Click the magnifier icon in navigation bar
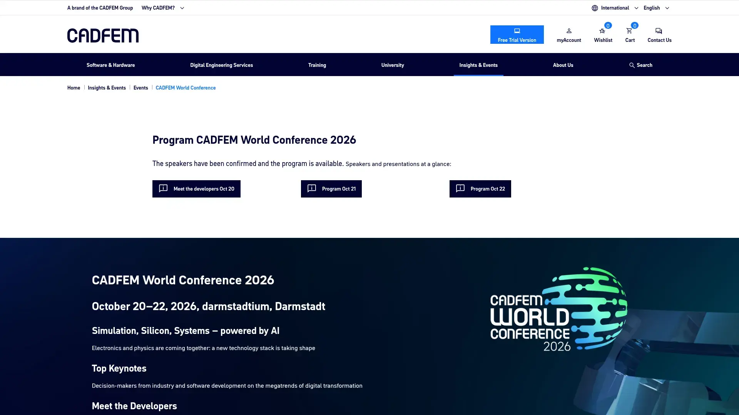This screenshot has width=739, height=415. (632, 65)
